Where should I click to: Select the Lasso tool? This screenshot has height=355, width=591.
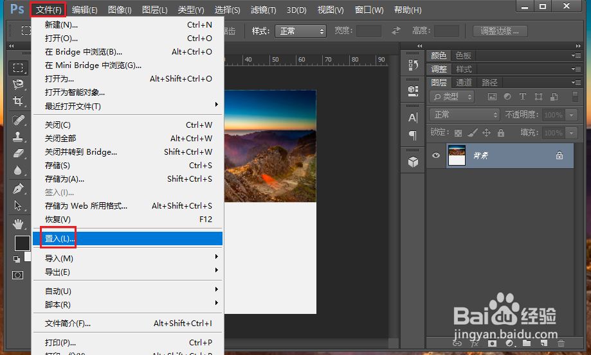(18, 84)
